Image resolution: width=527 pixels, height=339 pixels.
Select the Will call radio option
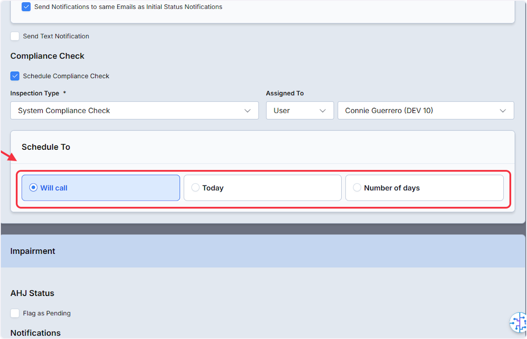101,188
